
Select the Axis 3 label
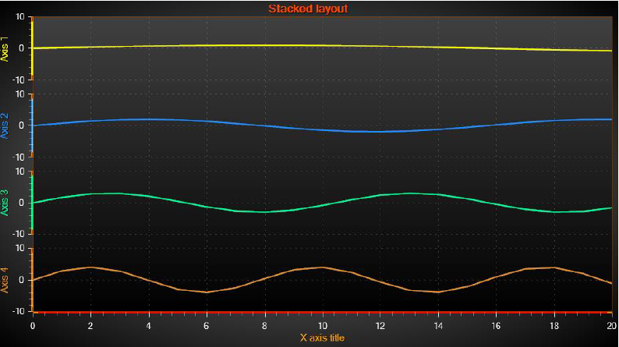pos(5,203)
